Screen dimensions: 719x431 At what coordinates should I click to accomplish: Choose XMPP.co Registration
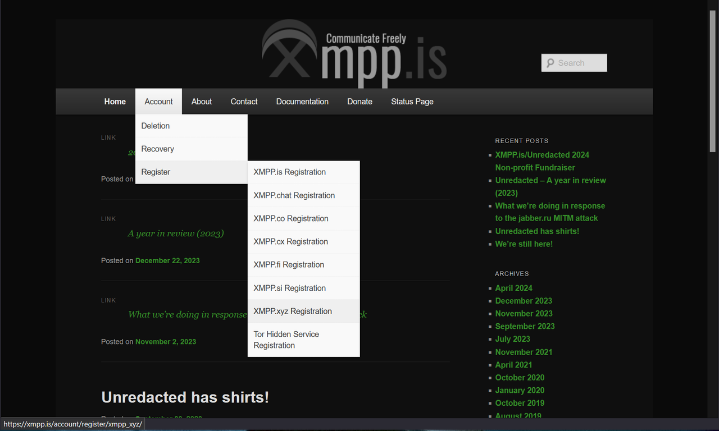[x=304, y=218]
